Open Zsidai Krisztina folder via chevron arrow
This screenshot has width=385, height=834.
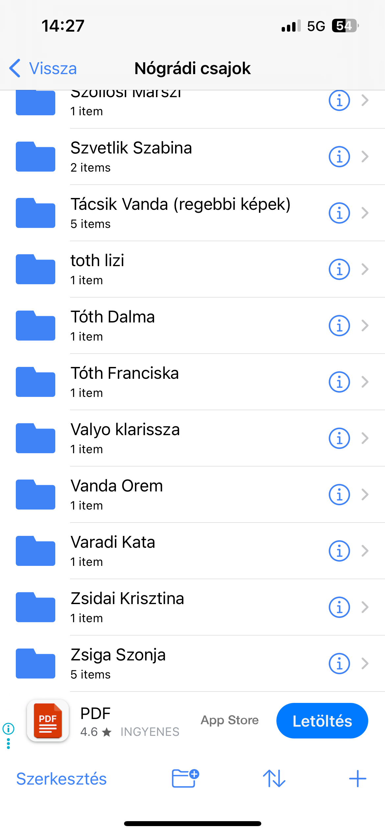coord(365,607)
